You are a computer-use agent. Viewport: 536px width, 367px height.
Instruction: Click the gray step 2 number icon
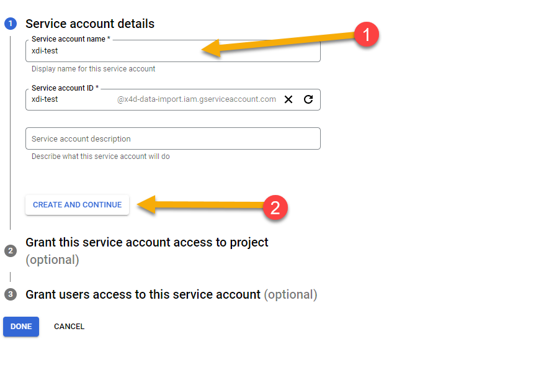(x=10, y=251)
